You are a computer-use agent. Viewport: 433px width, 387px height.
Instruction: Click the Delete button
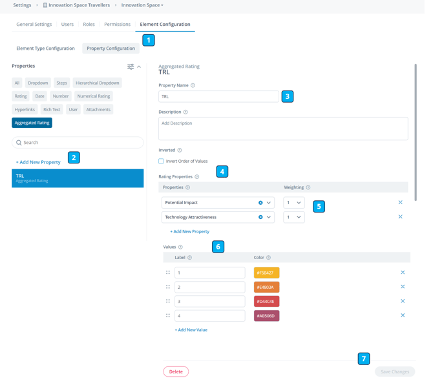tap(176, 371)
